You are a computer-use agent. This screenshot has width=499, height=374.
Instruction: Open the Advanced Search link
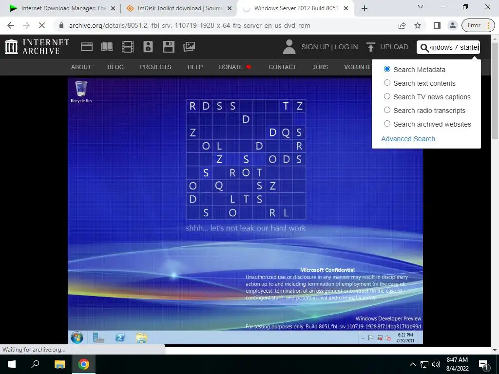pyautogui.click(x=408, y=139)
